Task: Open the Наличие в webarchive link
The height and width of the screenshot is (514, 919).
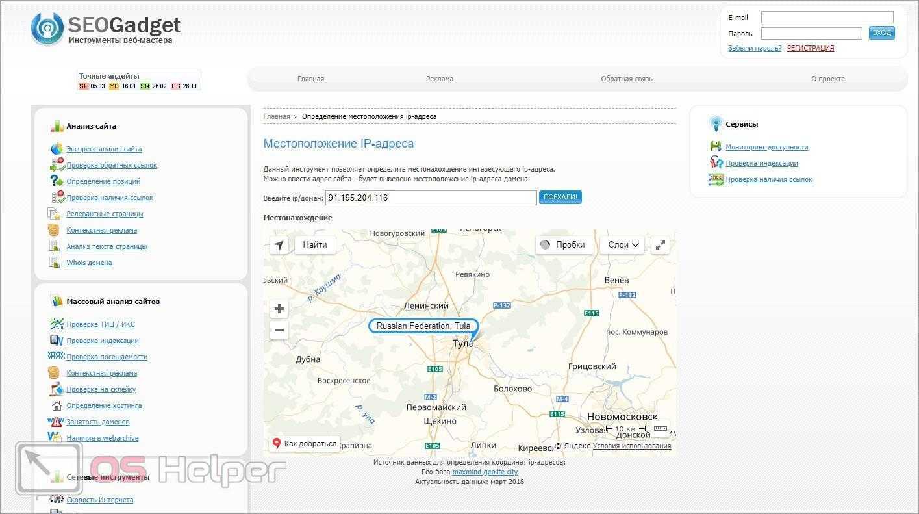Action: tap(103, 438)
